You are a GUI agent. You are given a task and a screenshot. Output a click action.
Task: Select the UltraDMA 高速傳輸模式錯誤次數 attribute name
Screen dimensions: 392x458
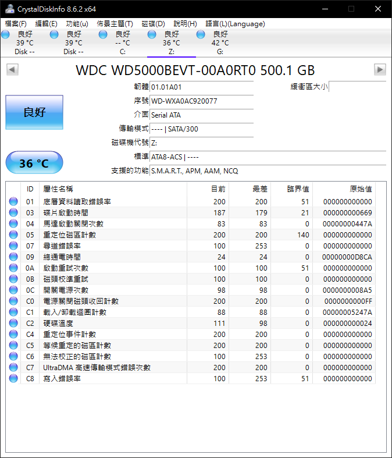coord(97,367)
